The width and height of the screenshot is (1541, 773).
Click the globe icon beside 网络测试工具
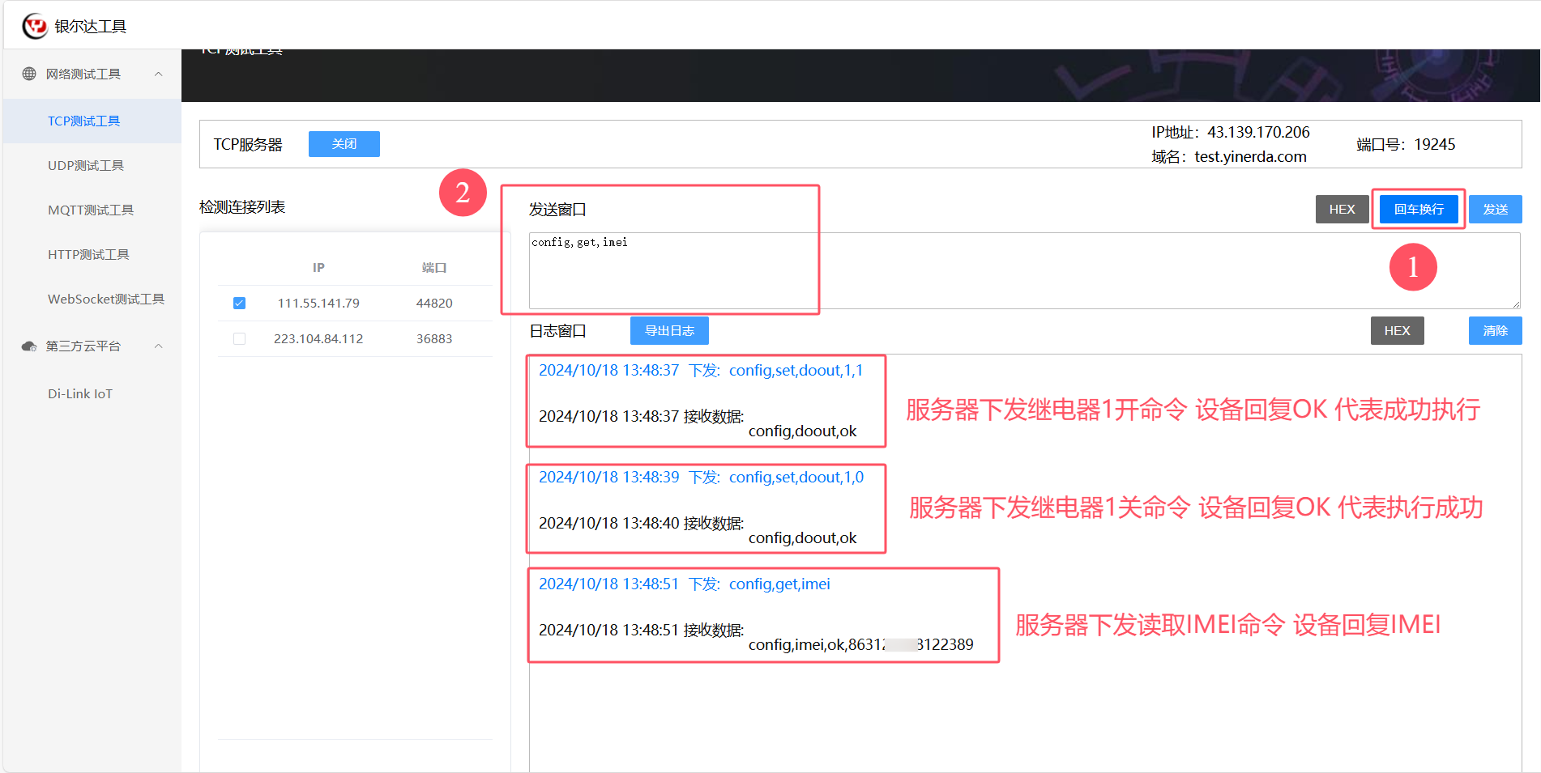29,74
